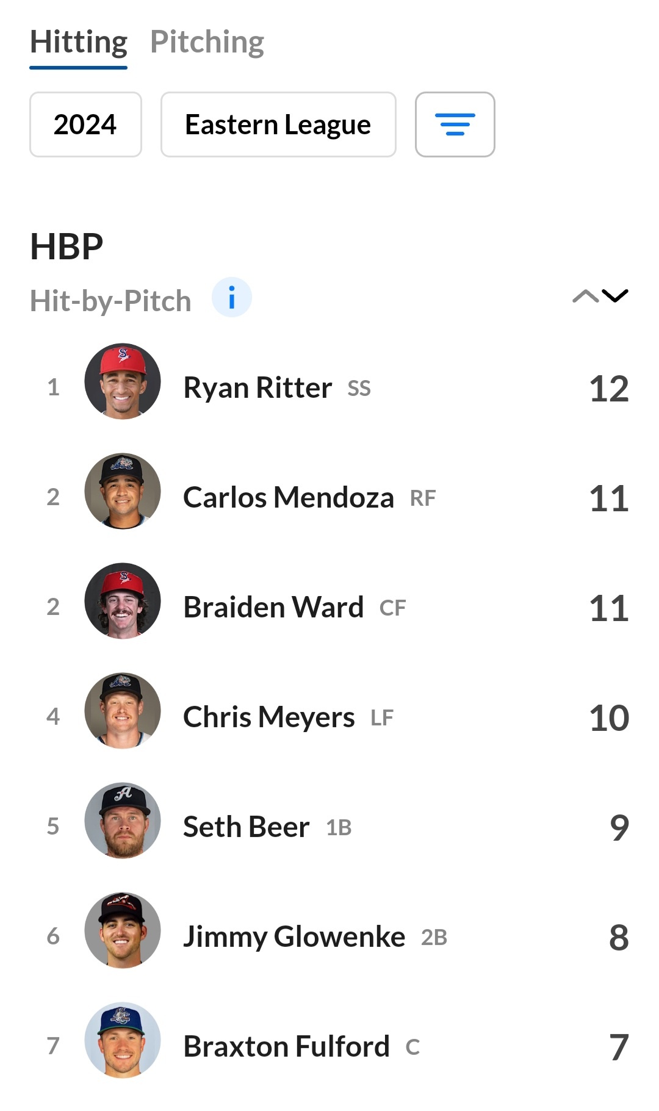The height and width of the screenshot is (1111, 659).
Task: Open Jimmy Glowenke name link
Action: pos(294,937)
